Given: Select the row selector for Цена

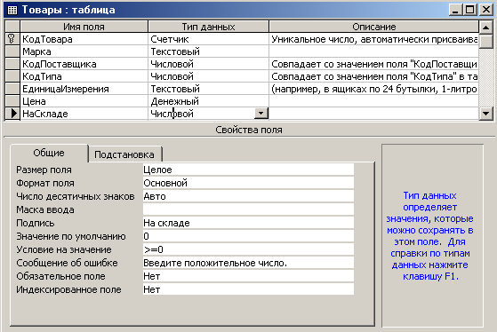Looking at the screenshot, I should tap(12, 101).
